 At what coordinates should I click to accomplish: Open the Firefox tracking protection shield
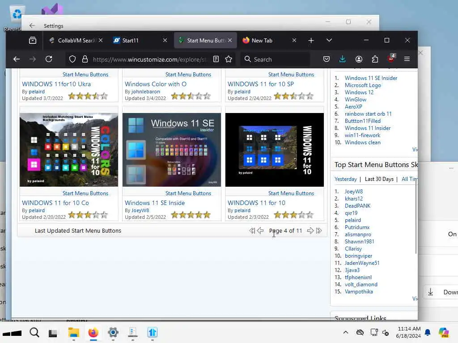pyautogui.click(x=72, y=59)
